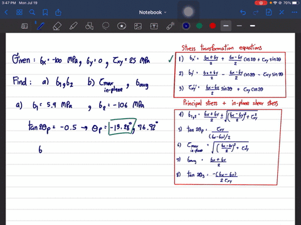Screen dimensions: 301x225
Task: Open the Notebook title dropdown
Action: click(152, 12)
